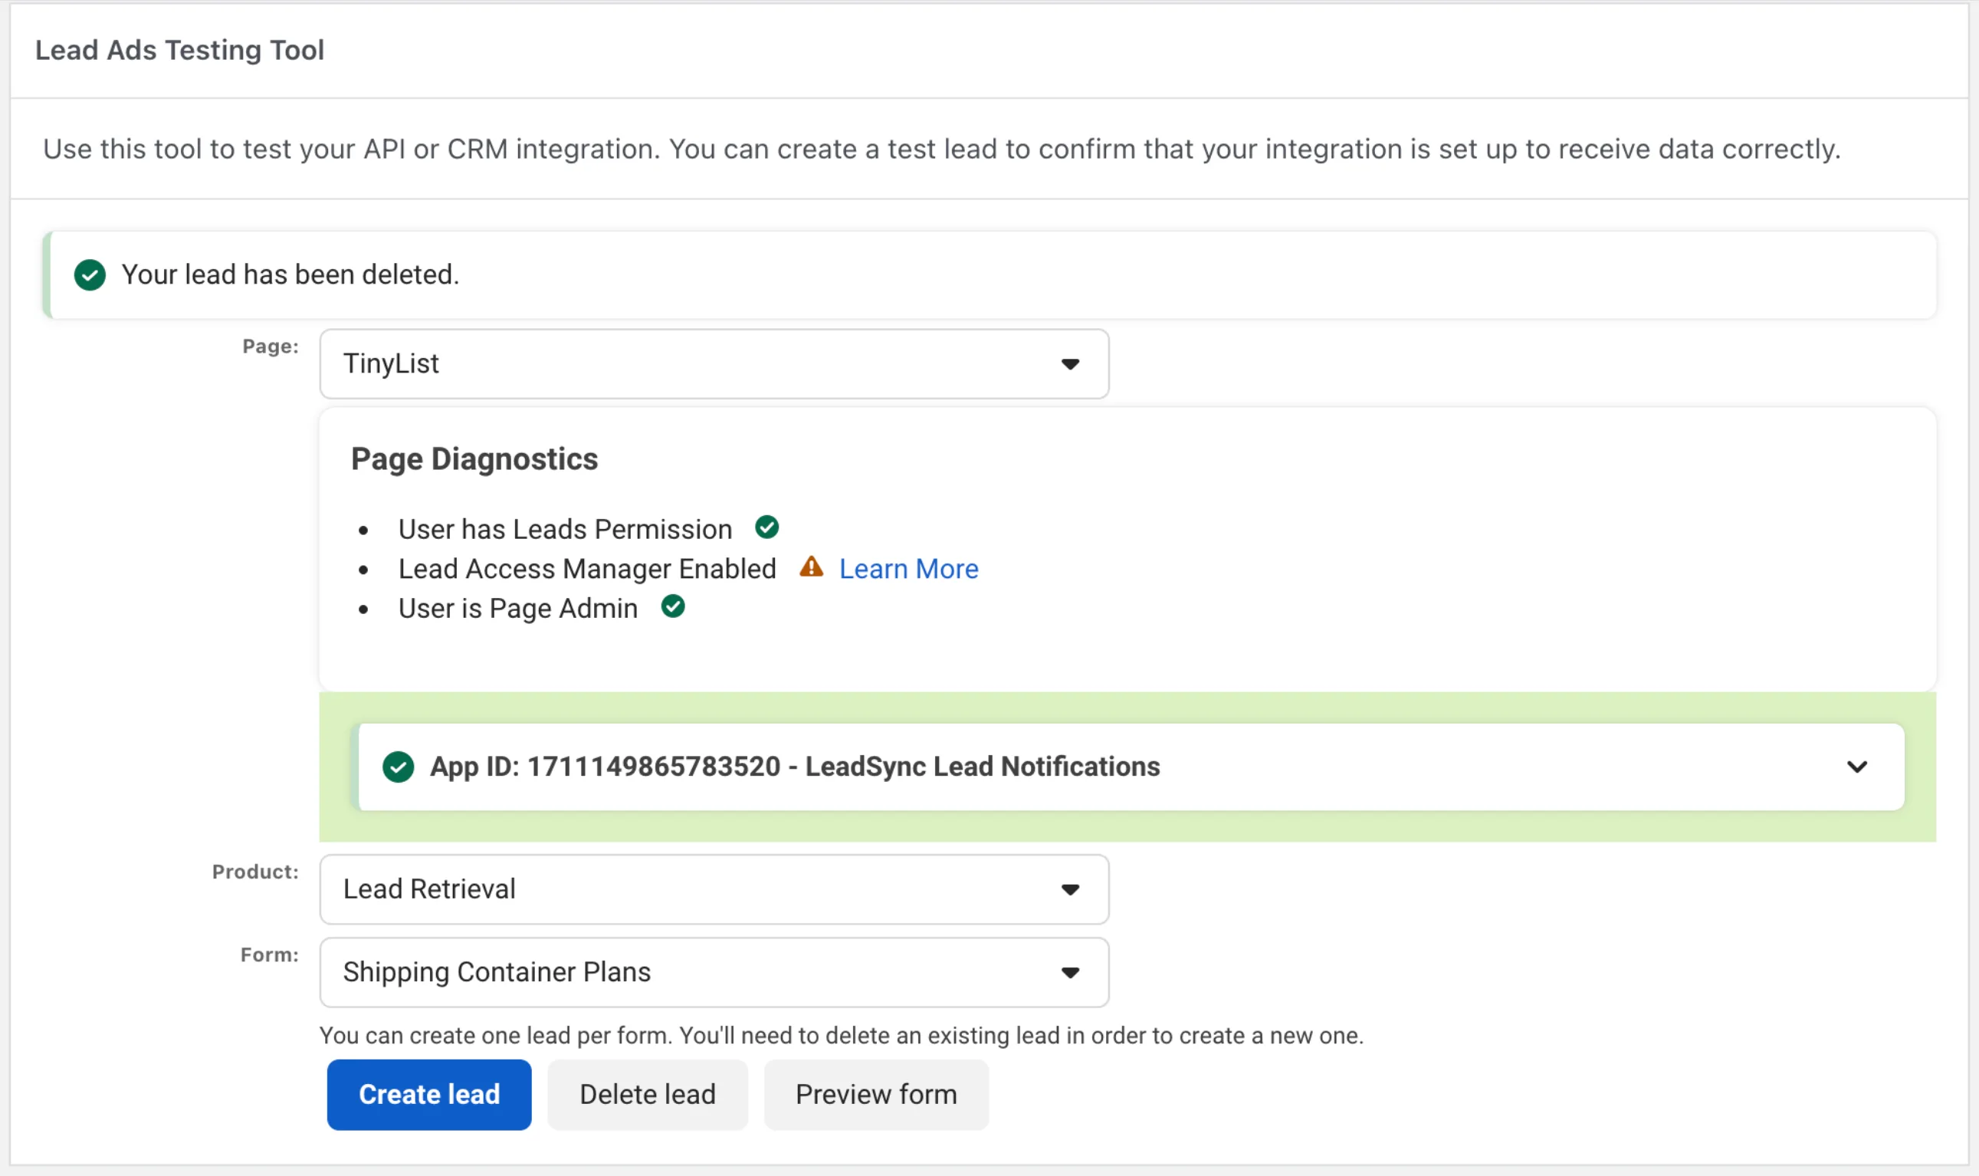Click the green check icon next to App ID
This screenshot has height=1176, width=1979.
pos(399,767)
